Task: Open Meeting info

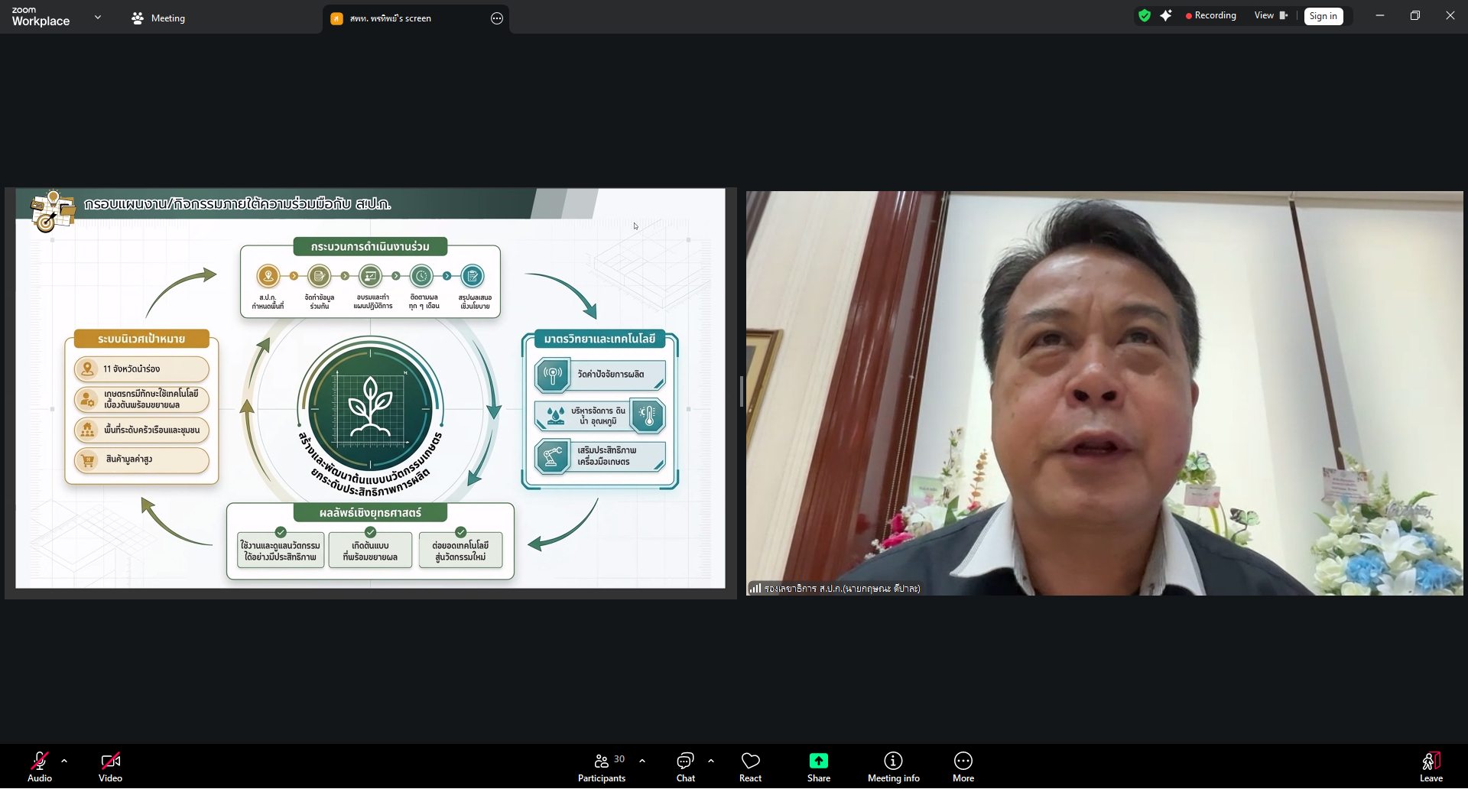Action: tap(893, 766)
